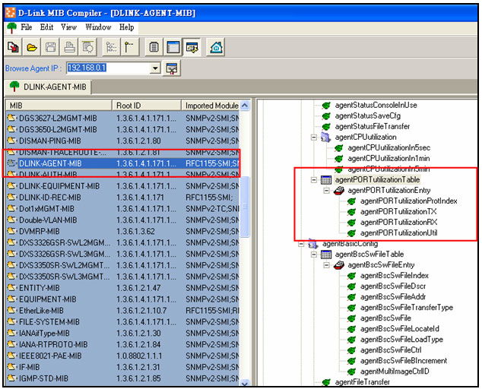Open the File menu
The height and width of the screenshot is (389, 482).
(x=27, y=27)
